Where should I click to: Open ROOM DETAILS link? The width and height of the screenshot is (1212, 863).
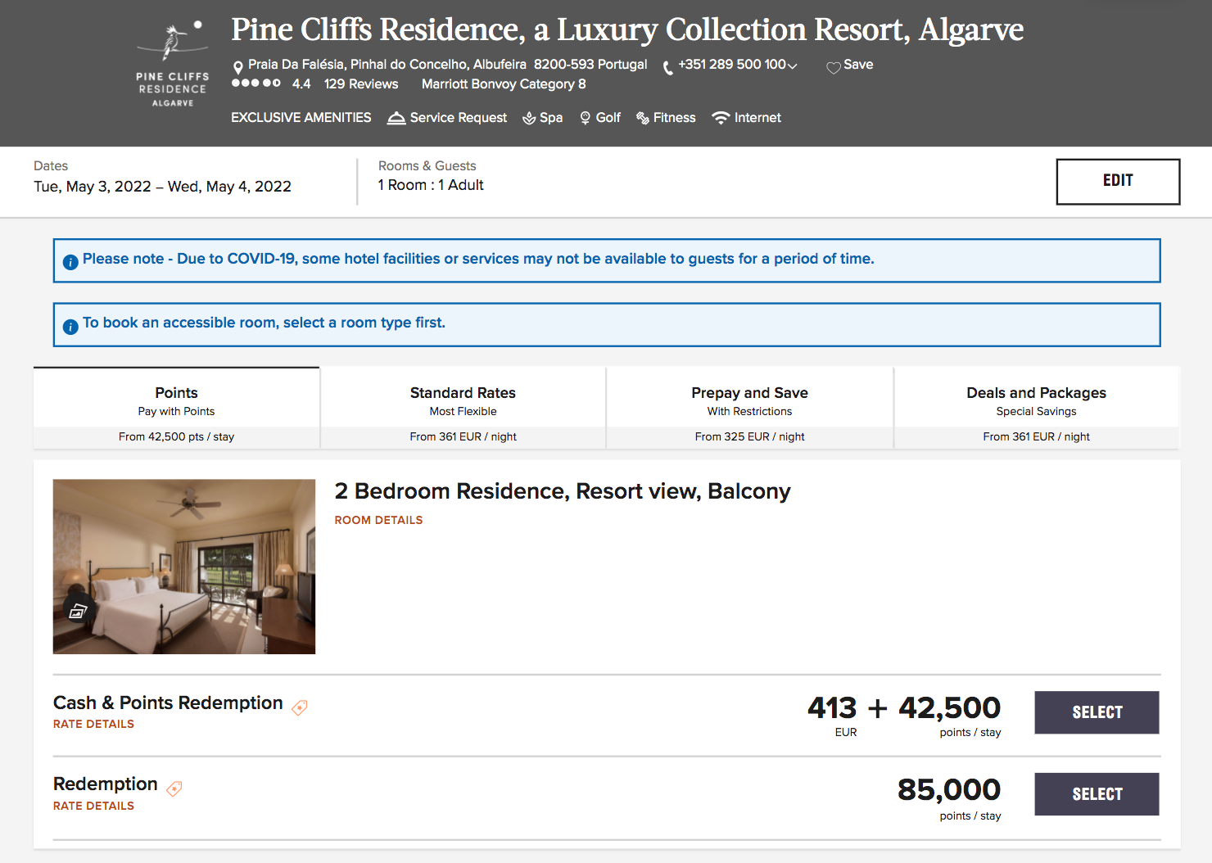(378, 520)
